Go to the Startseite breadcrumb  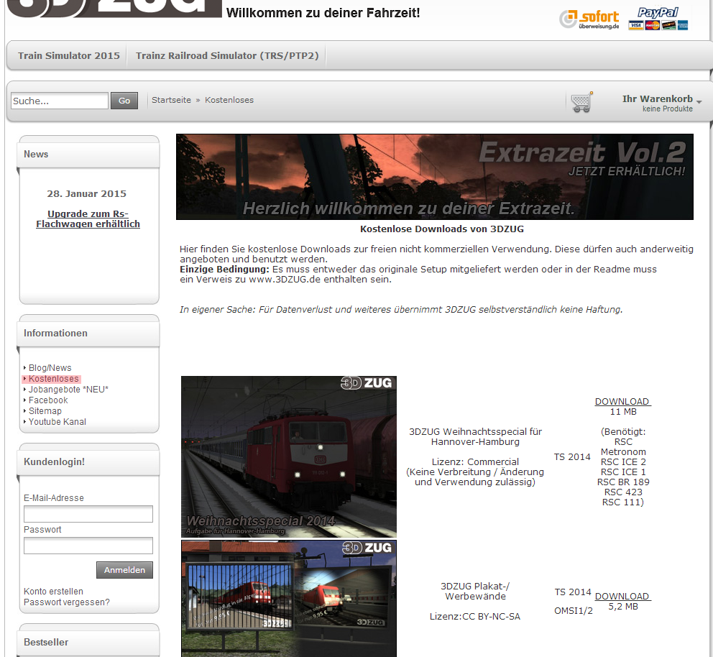click(x=171, y=100)
